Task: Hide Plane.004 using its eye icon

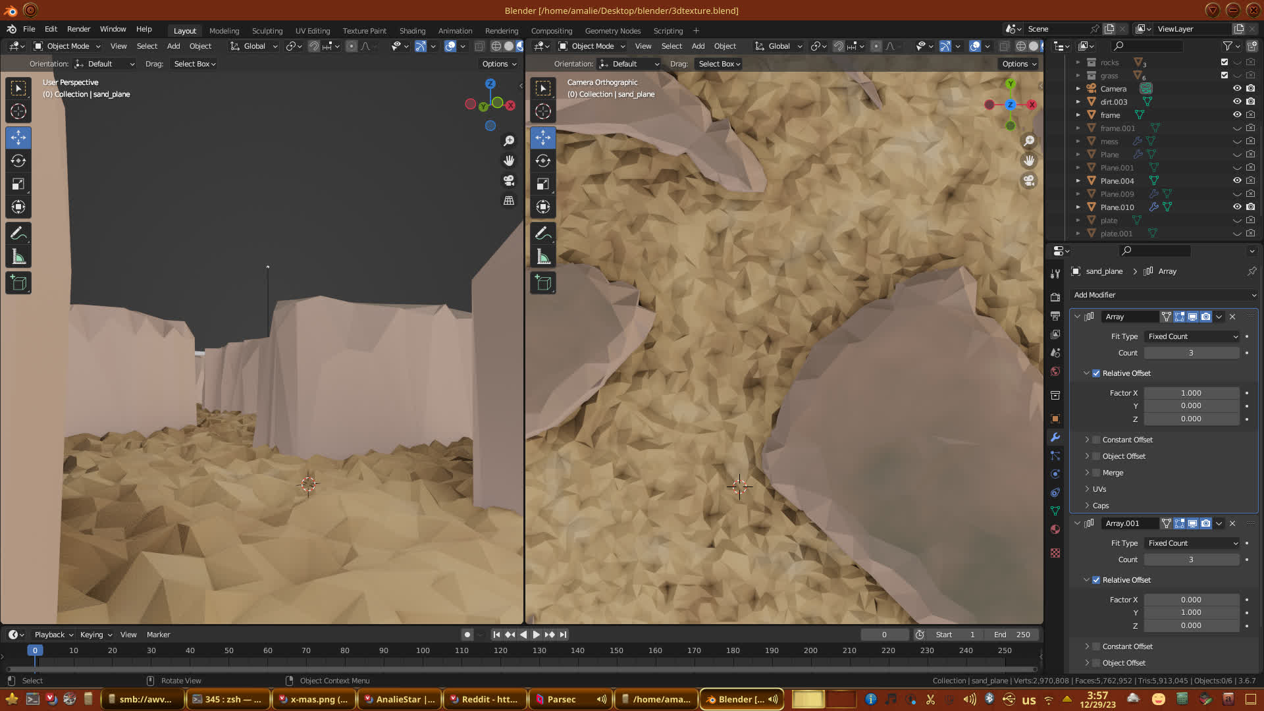Action: point(1237,180)
